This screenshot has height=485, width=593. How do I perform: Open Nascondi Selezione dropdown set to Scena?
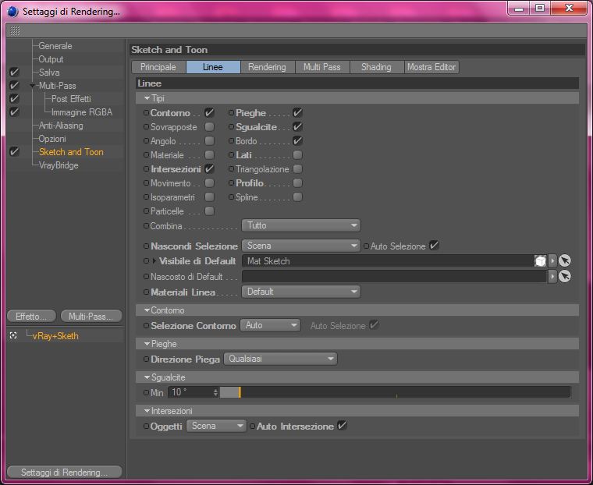(x=301, y=246)
